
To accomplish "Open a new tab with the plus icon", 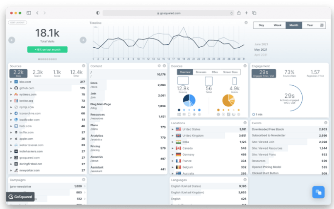I will [x=246, y=13].
